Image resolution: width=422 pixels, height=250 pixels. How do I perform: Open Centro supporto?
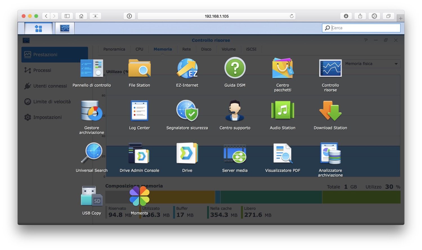click(235, 111)
